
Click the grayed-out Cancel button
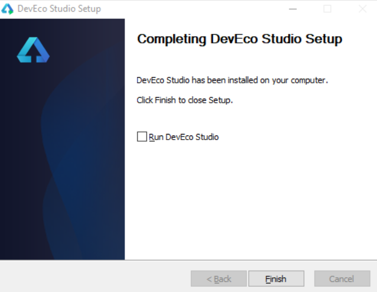click(342, 279)
